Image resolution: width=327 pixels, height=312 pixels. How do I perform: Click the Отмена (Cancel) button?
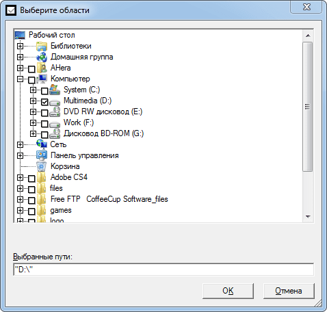pos(289,291)
